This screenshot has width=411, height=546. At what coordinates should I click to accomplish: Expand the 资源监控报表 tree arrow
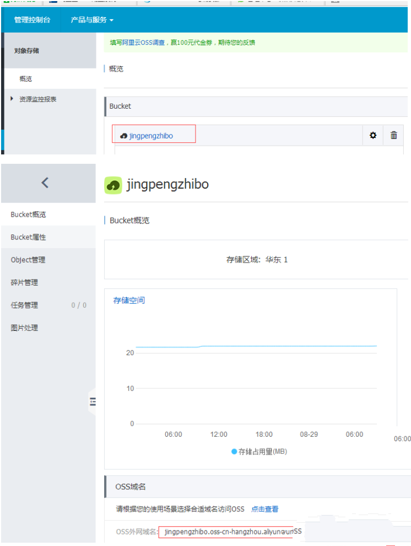pyautogui.click(x=12, y=99)
